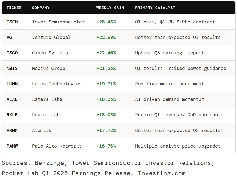237x179 pixels.
Task: Click 'AI-driven demand momentum' catalyst text
Action: 169,99
